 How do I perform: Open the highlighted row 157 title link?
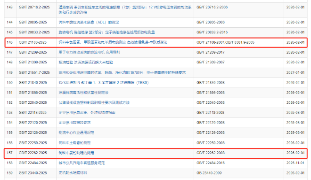pos(76,153)
